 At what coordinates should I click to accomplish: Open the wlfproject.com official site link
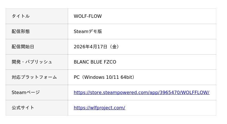coord(99,108)
